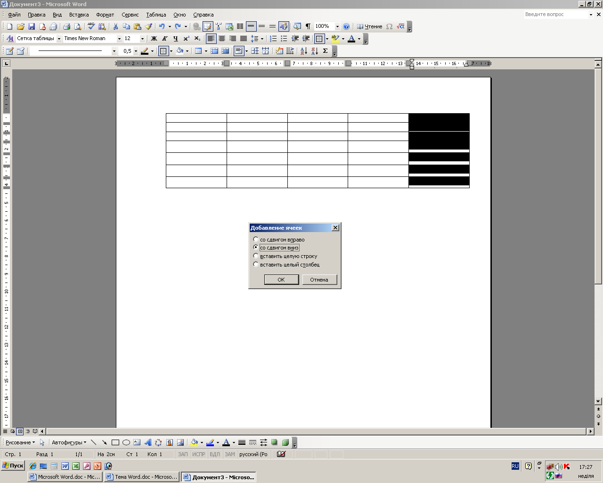
Task: Open the Таблица menu
Action: [156, 15]
